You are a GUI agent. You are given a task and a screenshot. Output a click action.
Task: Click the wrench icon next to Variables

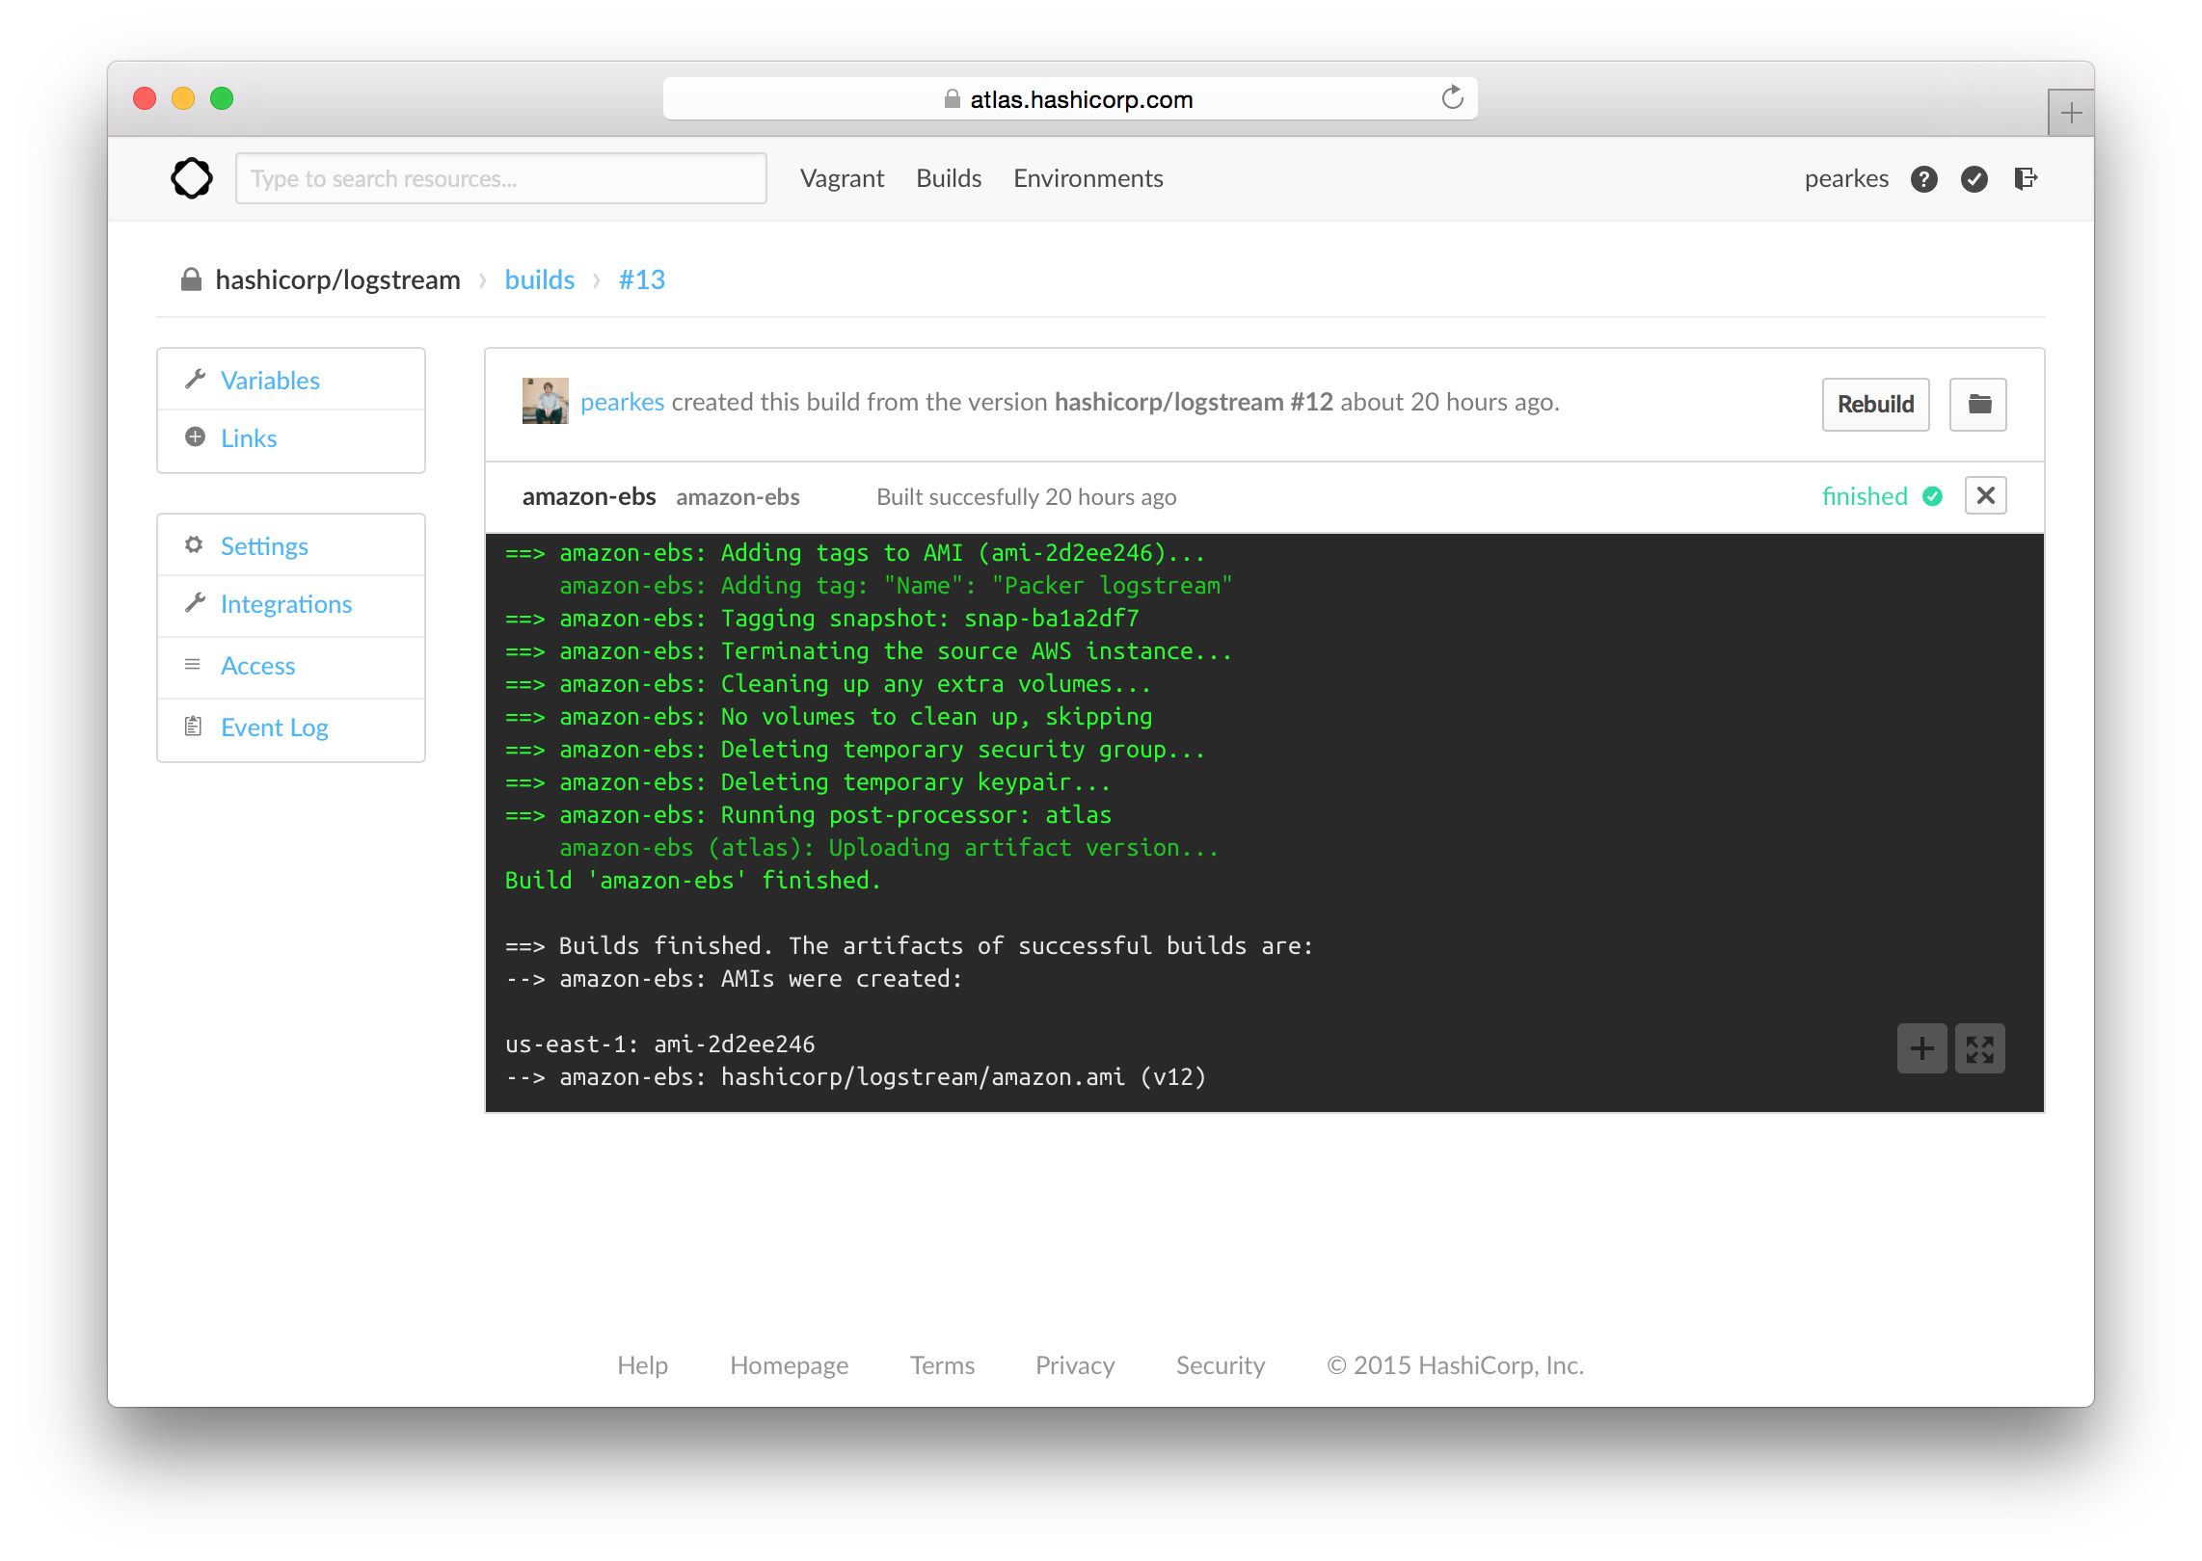point(195,379)
